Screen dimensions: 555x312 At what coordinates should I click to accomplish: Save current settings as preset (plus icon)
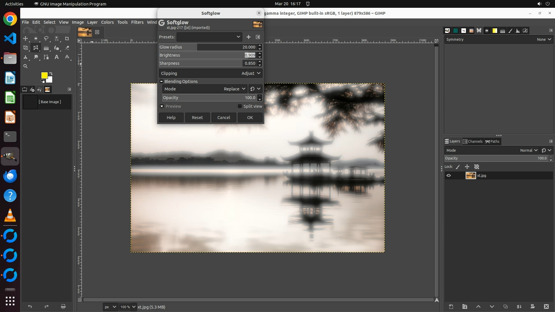pos(248,37)
